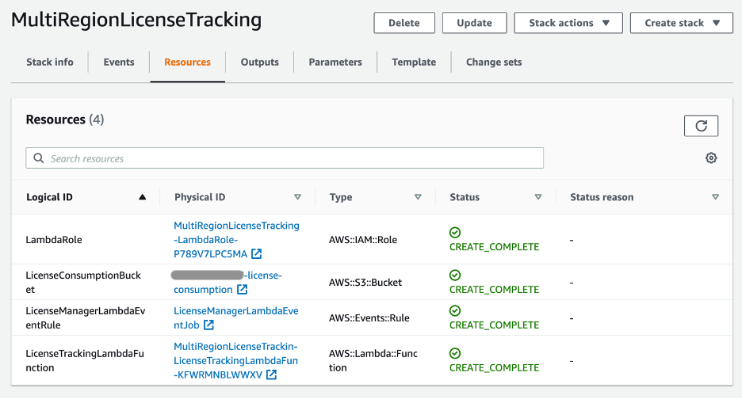This screenshot has height=399, width=742.
Task: Select the LambdaRole logical ID cell
Action: (x=53, y=240)
